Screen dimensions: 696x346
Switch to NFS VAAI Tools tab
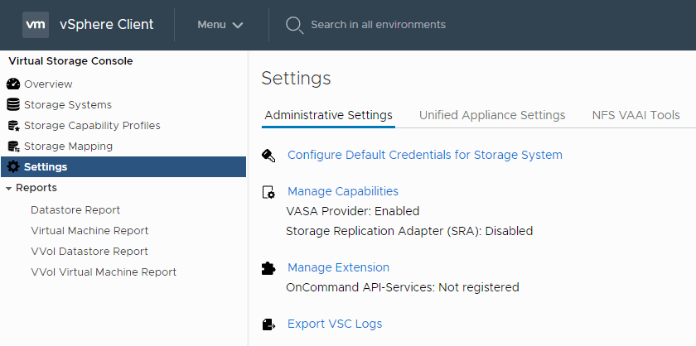tap(636, 115)
